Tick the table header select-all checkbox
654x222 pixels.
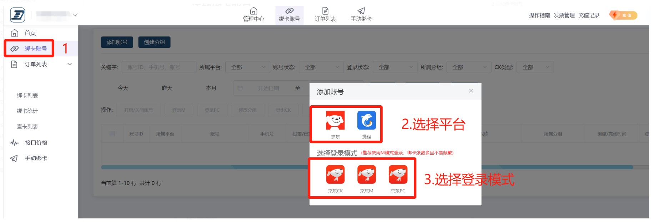click(x=112, y=134)
